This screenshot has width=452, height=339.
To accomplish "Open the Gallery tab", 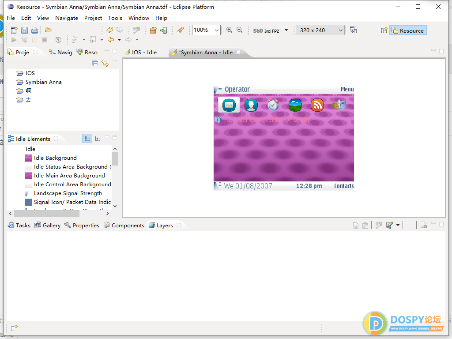I will click(x=48, y=226).
